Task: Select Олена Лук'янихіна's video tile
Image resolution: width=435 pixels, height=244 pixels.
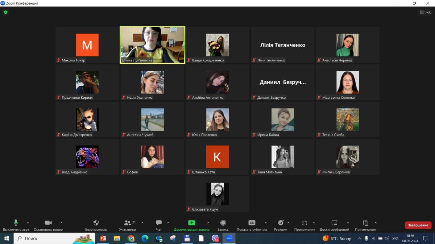Action: (x=152, y=45)
